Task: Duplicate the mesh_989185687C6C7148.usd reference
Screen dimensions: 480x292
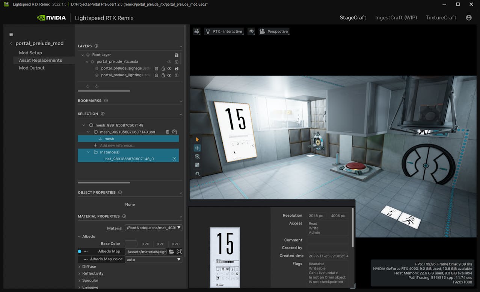Action: pyautogui.click(x=174, y=132)
